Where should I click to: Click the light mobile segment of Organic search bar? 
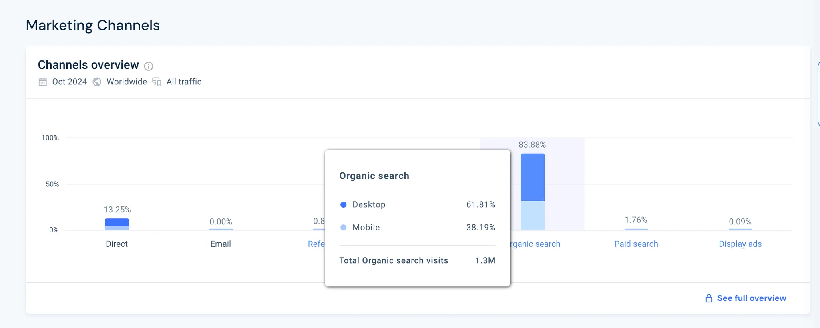[x=532, y=216]
